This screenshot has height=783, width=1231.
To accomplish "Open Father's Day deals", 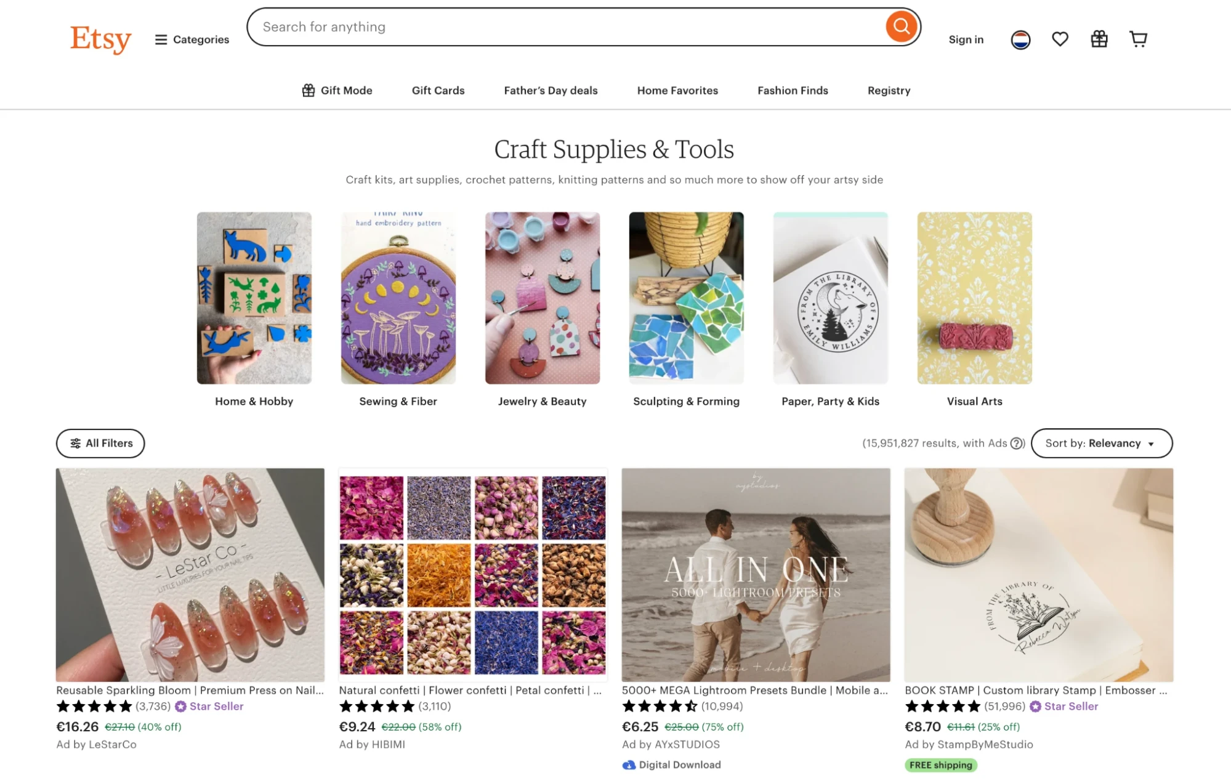I will point(550,90).
